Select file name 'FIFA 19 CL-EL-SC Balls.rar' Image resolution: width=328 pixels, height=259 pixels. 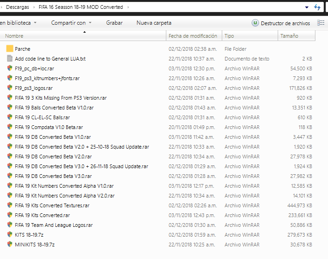tap(42, 117)
